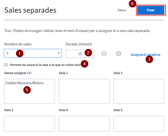This screenshot has height=136, width=168.
Task: Click the Sala 5 box
Action: pyautogui.click(x=139, y=124)
